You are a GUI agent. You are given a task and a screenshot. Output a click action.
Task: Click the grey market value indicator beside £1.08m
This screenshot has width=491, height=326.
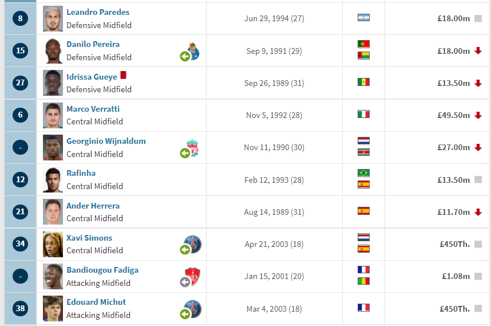pyautogui.click(x=478, y=276)
